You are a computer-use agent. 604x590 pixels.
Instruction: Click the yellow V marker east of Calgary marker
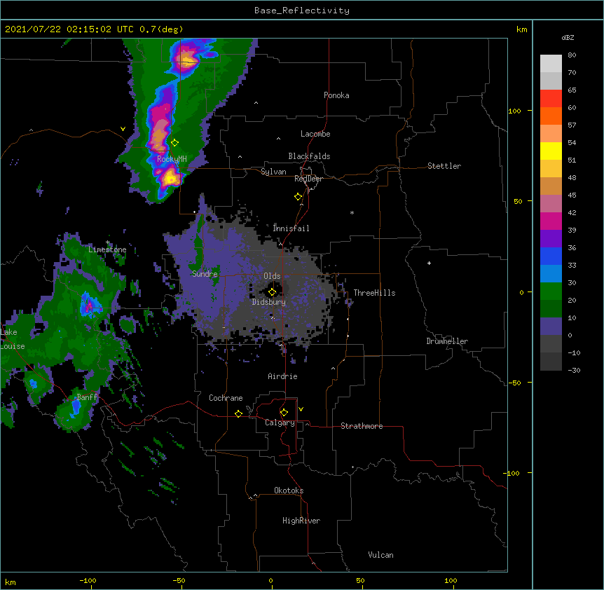[x=301, y=409]
